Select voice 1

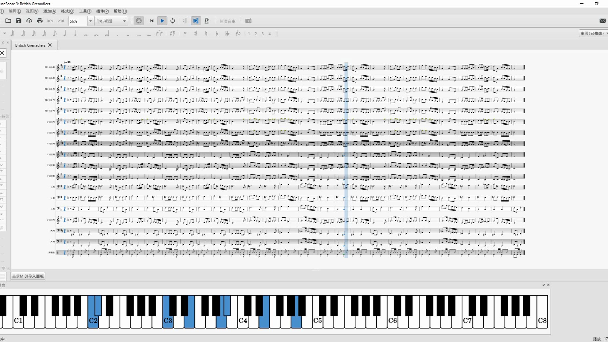tap(249, 34)
